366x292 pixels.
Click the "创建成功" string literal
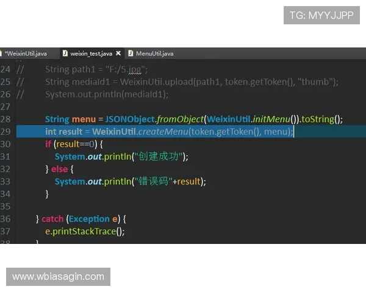(160, 156)
